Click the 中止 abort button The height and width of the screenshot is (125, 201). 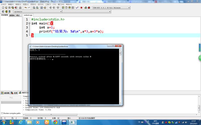[11, 97]
